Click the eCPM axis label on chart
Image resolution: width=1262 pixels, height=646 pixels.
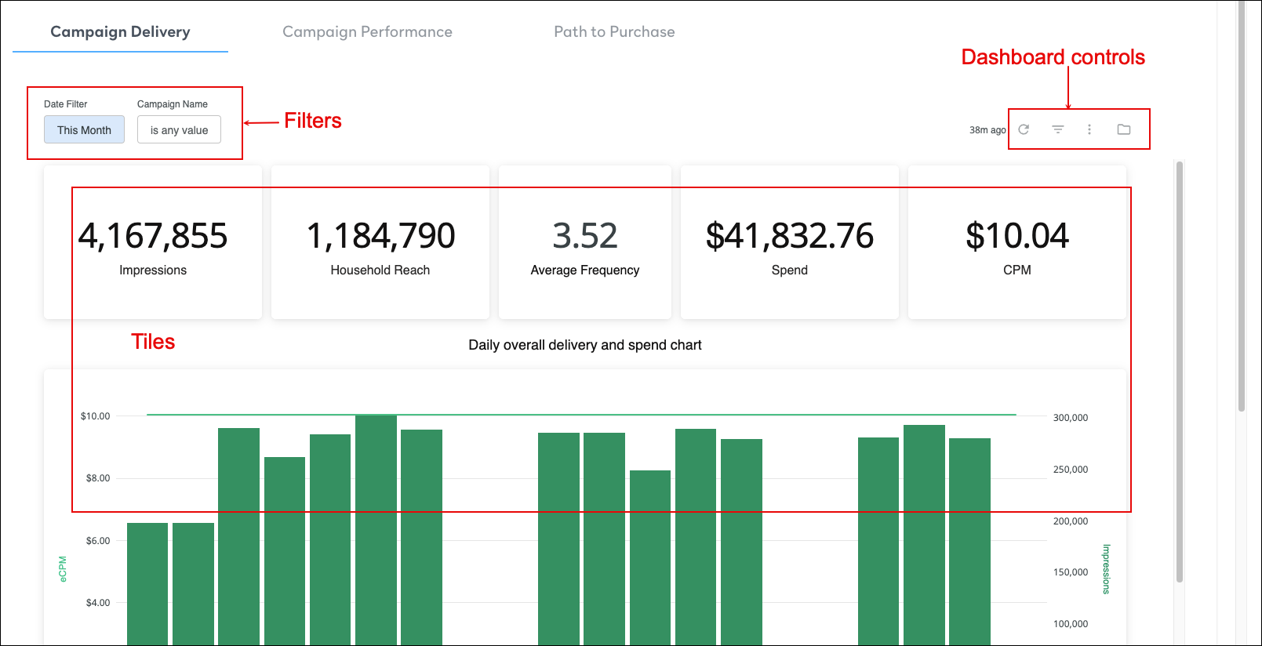pos(63,569)
